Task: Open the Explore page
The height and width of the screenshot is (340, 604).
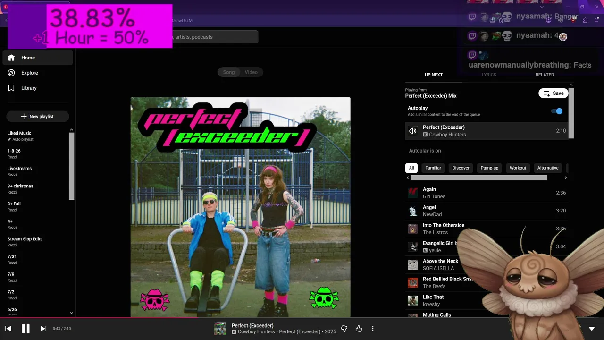Action: (x=38, y=73)
